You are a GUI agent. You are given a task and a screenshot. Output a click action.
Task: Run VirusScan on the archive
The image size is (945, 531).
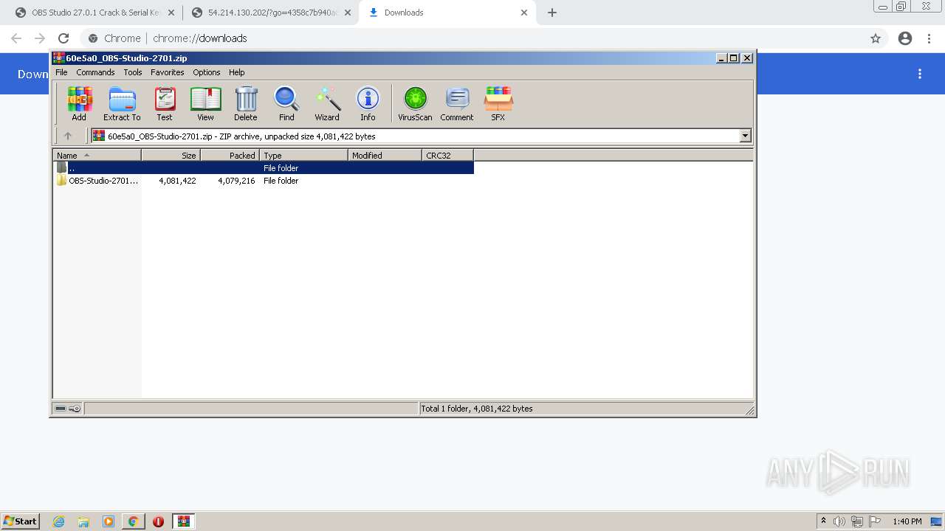pyautogui.click(x=415, y=103)
